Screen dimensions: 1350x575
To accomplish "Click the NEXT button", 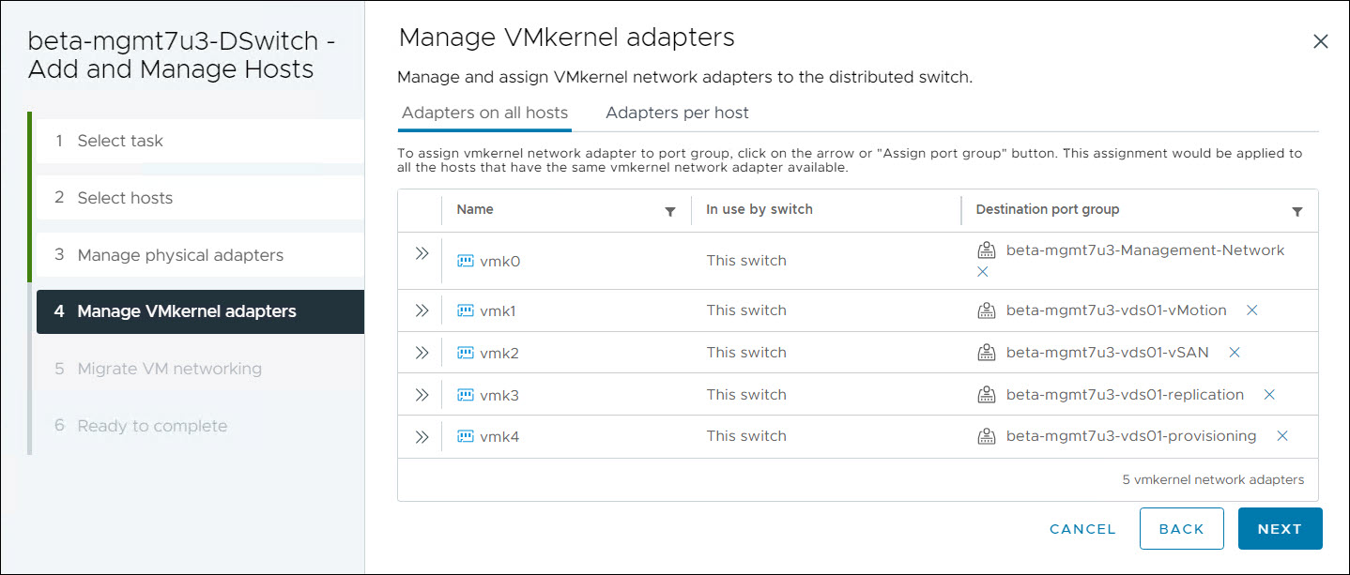I will click(1280, 529).
